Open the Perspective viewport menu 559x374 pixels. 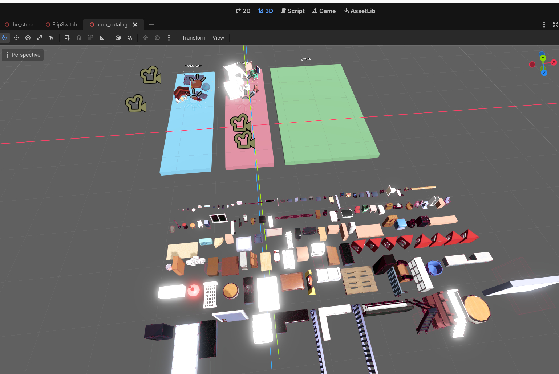[23, 55]
